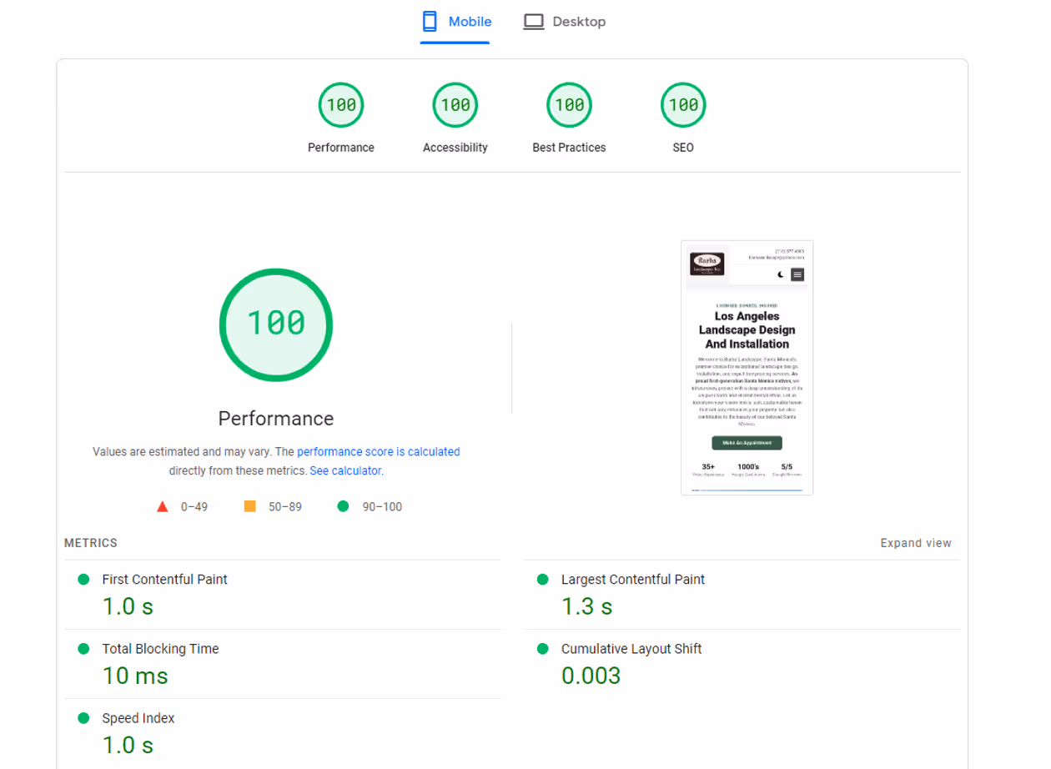Select the Performance 100 score gauge

(x=341, y=104)
